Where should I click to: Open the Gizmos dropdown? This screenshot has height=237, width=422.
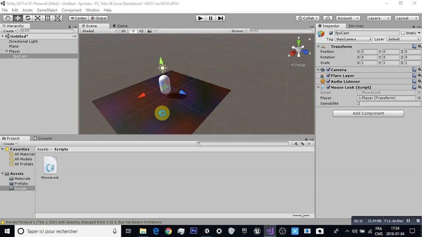click(239, 31)
